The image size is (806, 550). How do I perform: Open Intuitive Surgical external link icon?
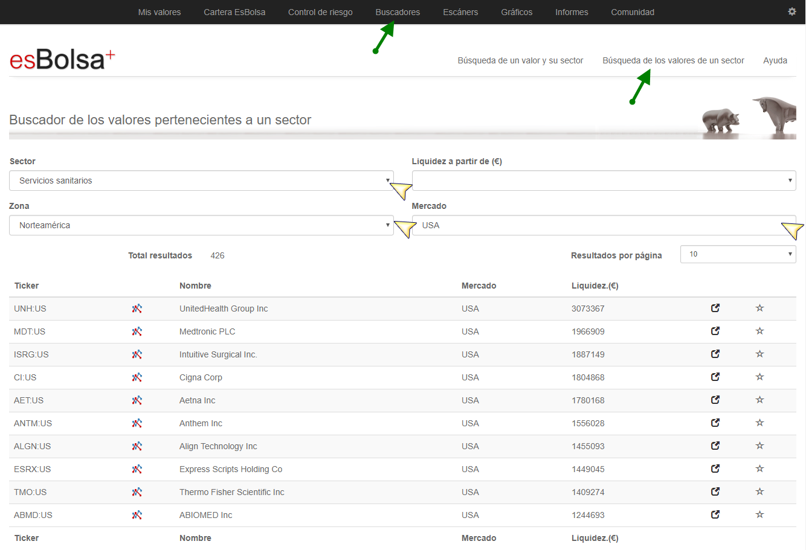(x=715, y=354)
